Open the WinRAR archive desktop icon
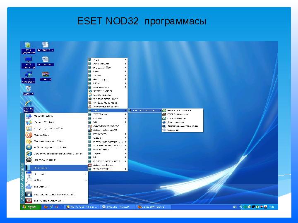 tap(46, 76)
